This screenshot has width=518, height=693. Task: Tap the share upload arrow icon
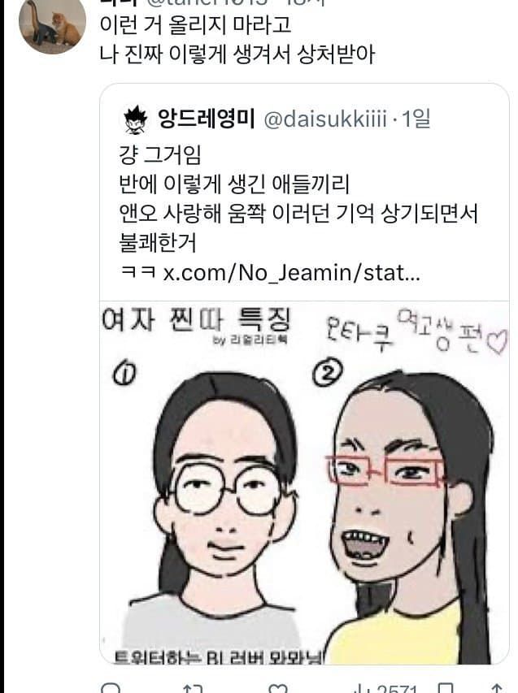(498, 689)
